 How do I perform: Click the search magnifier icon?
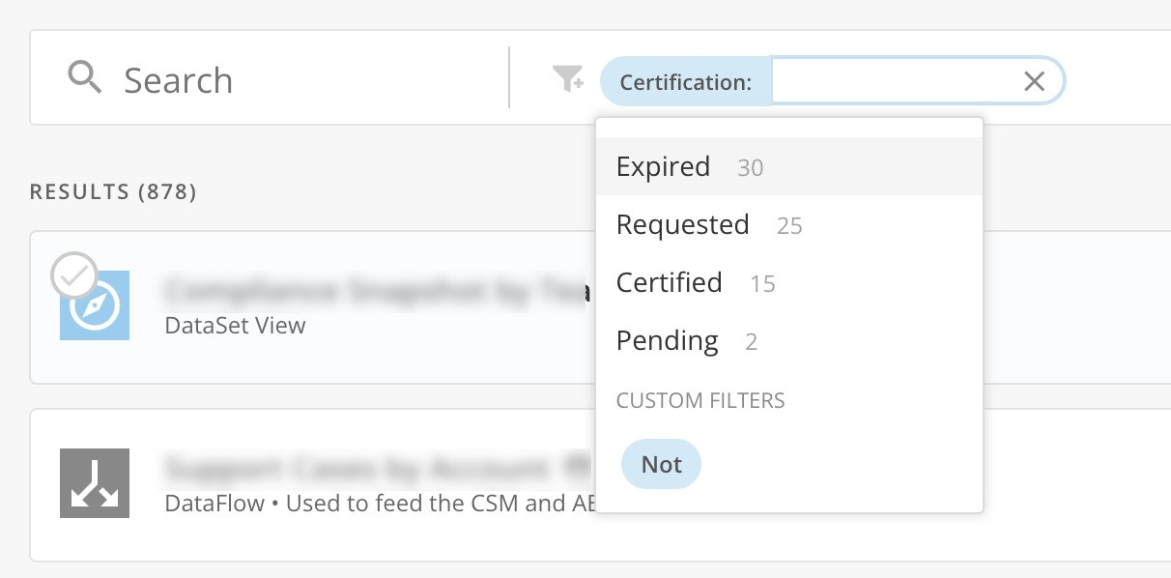tap(85, 77)
